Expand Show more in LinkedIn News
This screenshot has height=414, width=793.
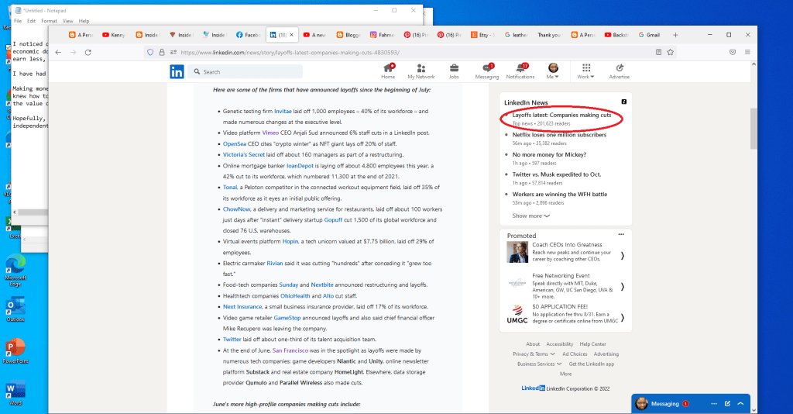click(x=530, y=216)
